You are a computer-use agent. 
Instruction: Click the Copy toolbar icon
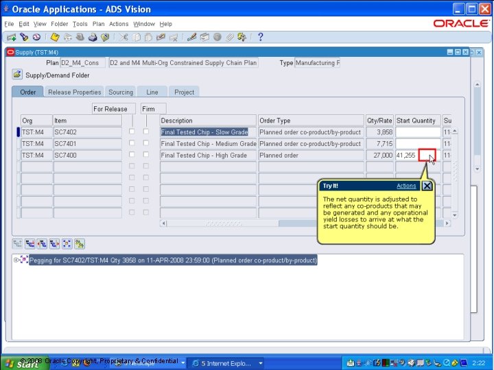pos(136,38)
